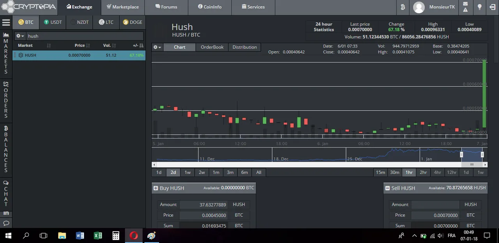Select the 30m candle interval
This screenshot has width=499, height=243.
[395, 173]
